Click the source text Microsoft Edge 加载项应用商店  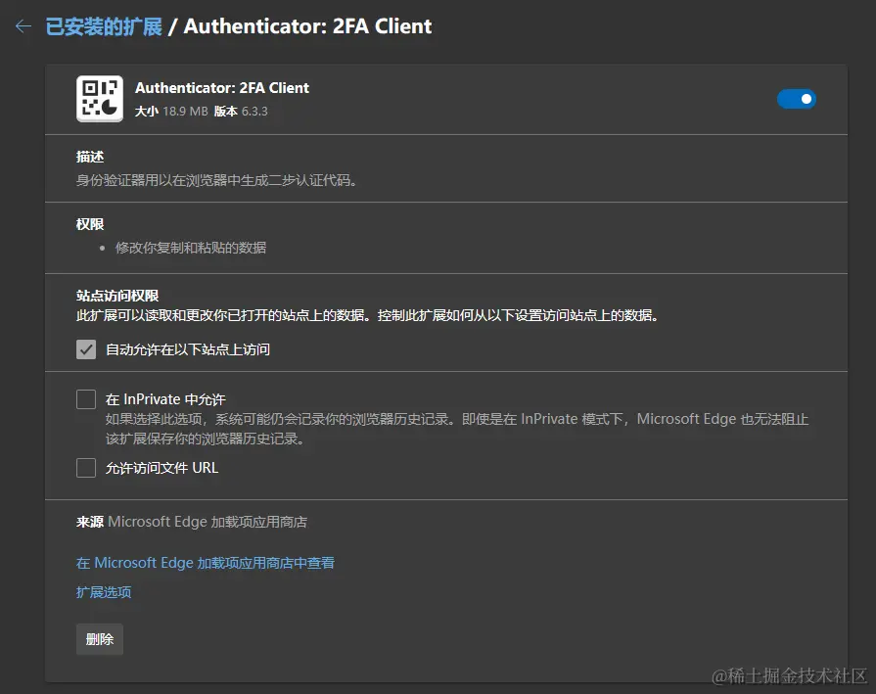[x=207, y=522]
